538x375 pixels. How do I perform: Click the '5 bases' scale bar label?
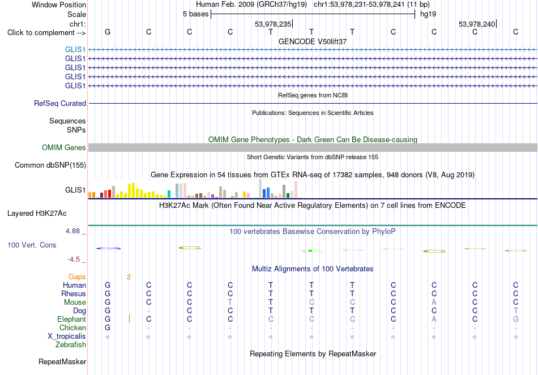pos(195,14)
